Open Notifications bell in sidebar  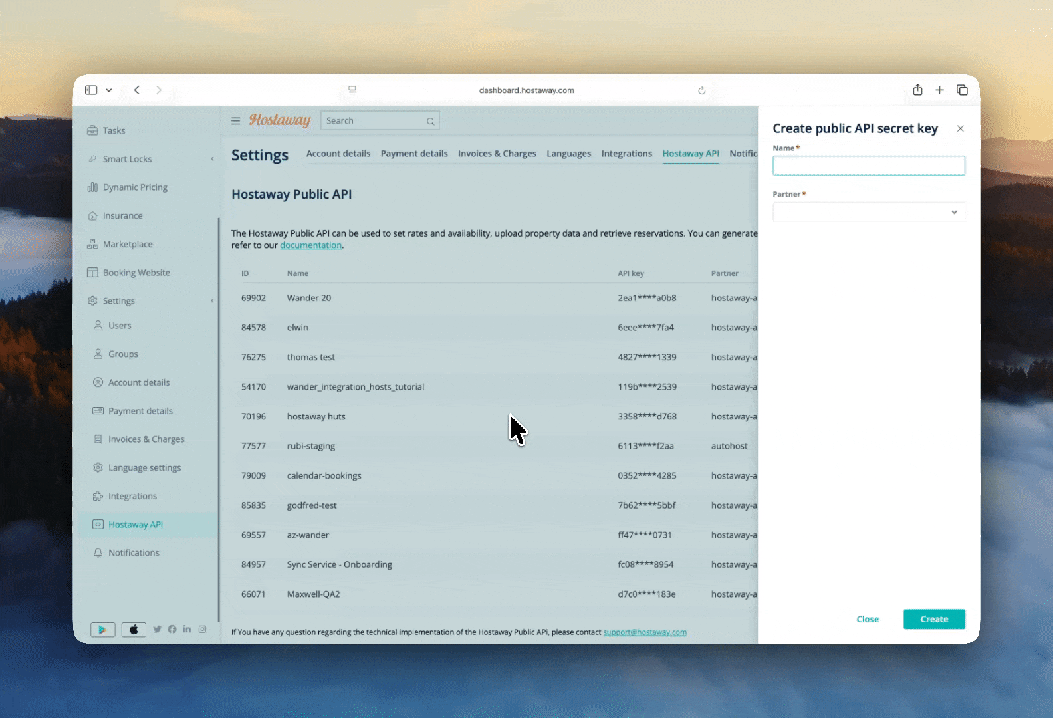98,553
